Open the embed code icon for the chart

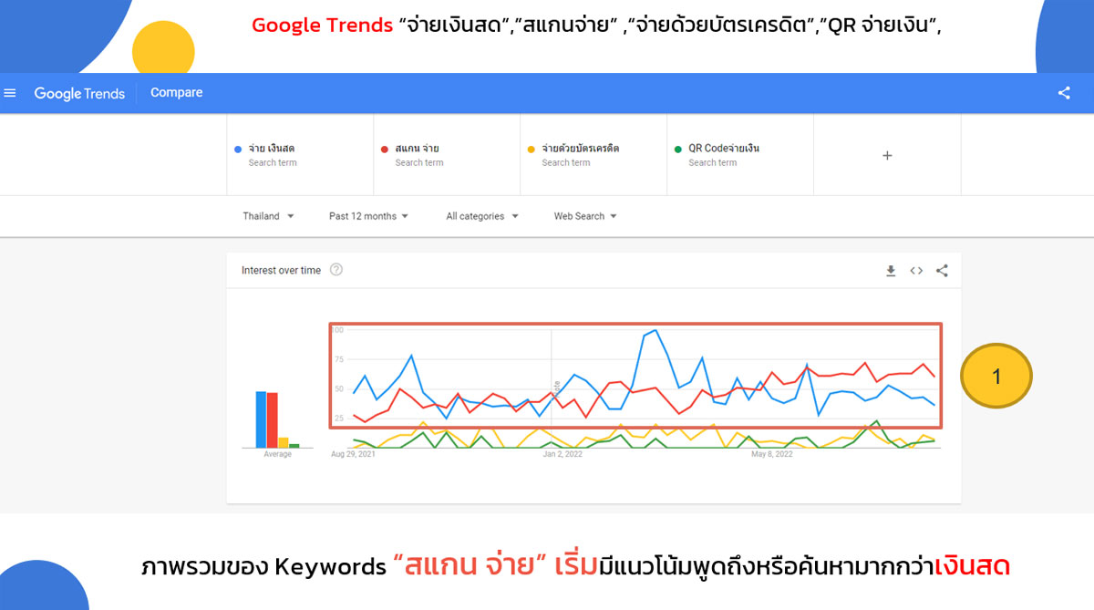click(x=916, y=271)
